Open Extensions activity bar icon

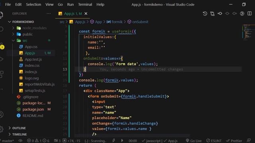tap(2, 74)
